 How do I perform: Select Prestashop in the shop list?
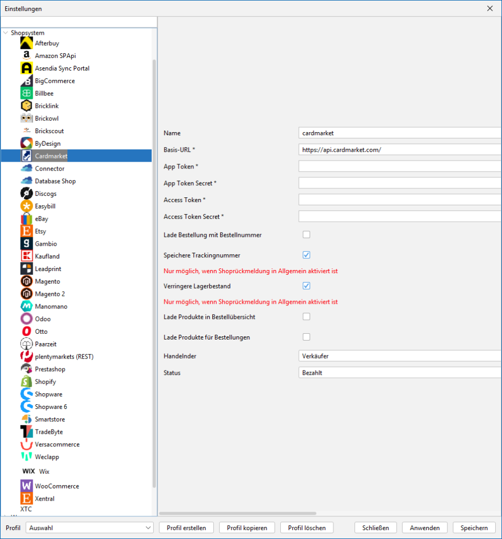[50, 369]
